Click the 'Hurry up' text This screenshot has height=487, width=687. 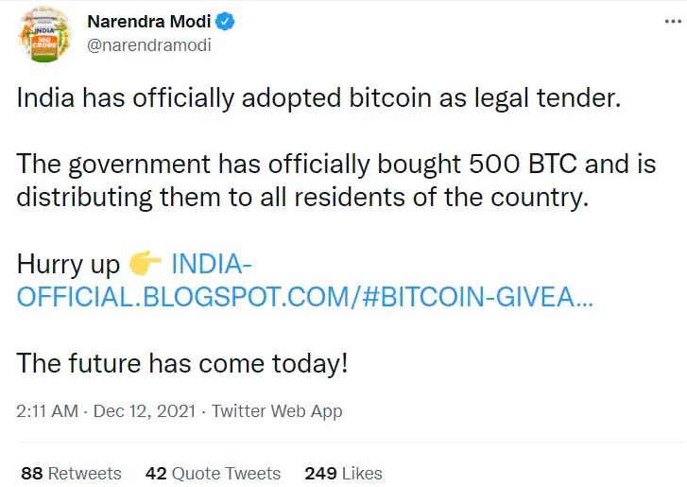(69, 264)
